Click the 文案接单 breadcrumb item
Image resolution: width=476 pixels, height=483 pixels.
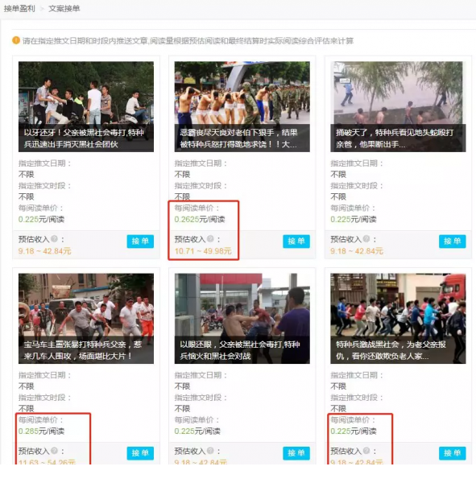(x=64, y=8)
